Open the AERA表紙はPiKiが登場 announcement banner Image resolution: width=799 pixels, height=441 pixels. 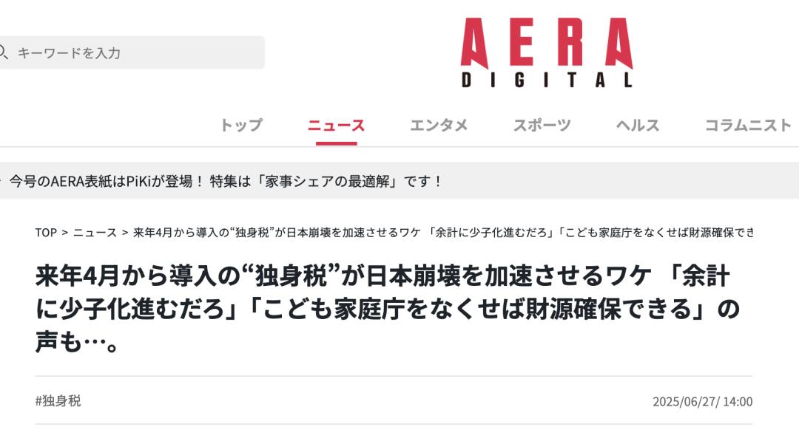point(226,181)
